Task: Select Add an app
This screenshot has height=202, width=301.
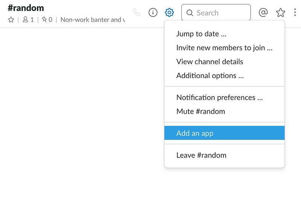Action: coord(224,133)
